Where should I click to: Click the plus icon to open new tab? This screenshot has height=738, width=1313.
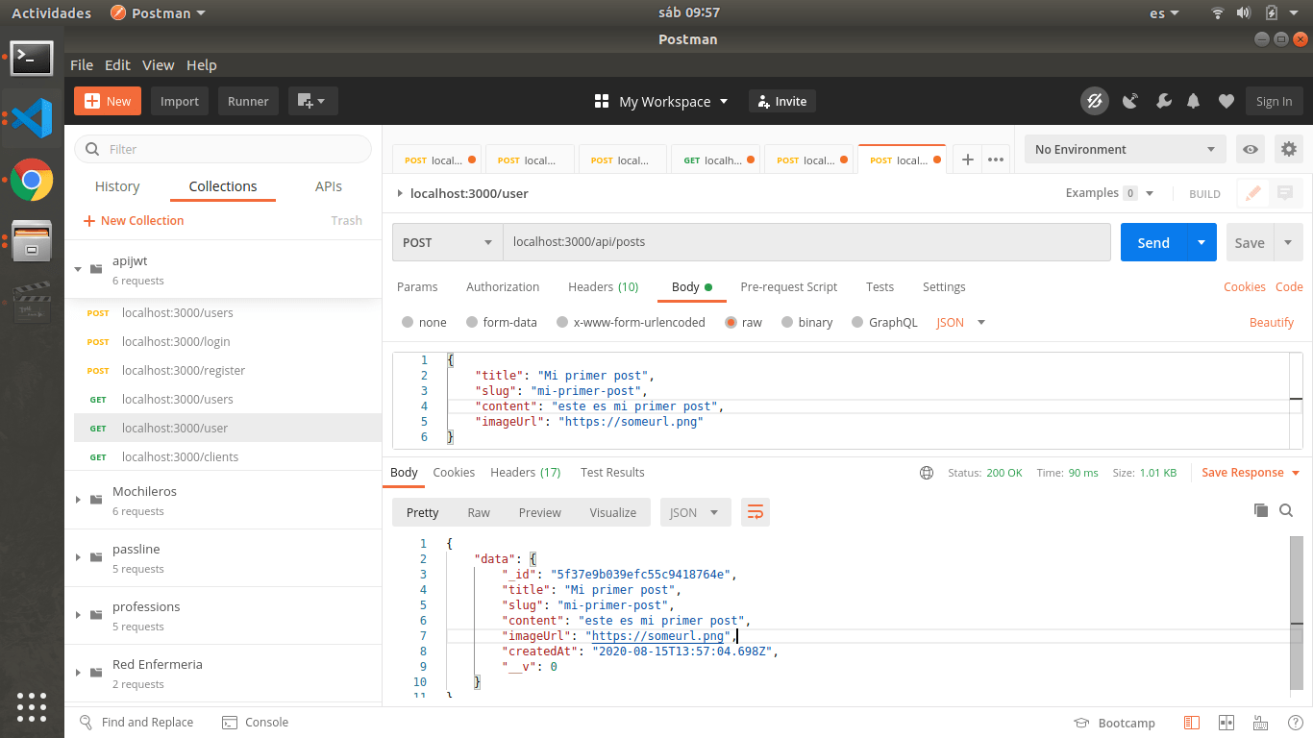[x=968, y=160]
